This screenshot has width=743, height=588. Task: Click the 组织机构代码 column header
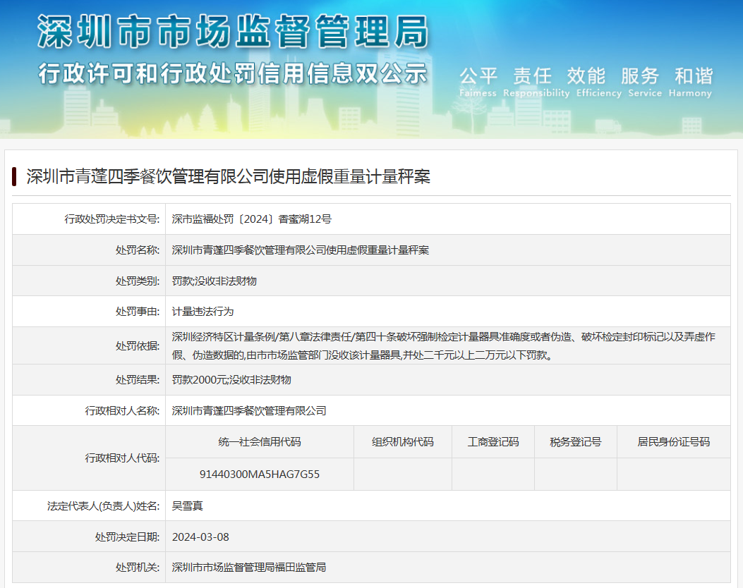(x=402, y=442)
